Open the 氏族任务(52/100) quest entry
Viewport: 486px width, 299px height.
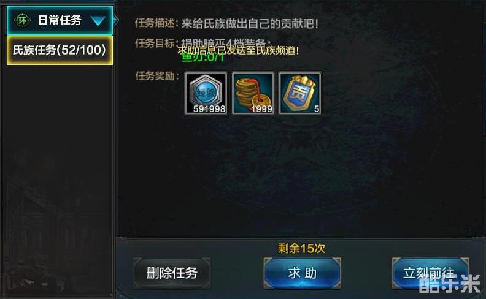tap(60, 50)
